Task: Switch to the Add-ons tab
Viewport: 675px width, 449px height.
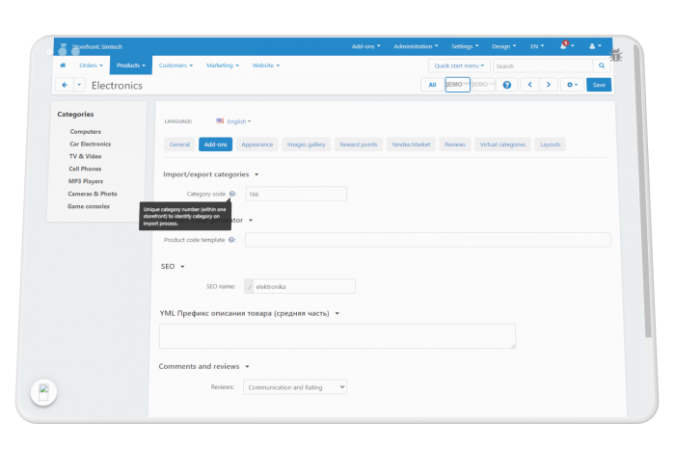Action: point(215,145)
